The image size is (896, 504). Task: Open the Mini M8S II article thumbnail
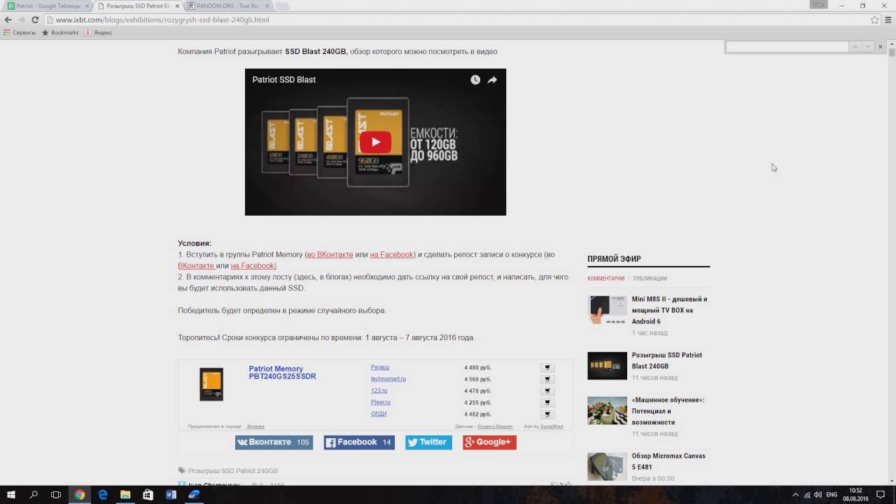point(607,309)
